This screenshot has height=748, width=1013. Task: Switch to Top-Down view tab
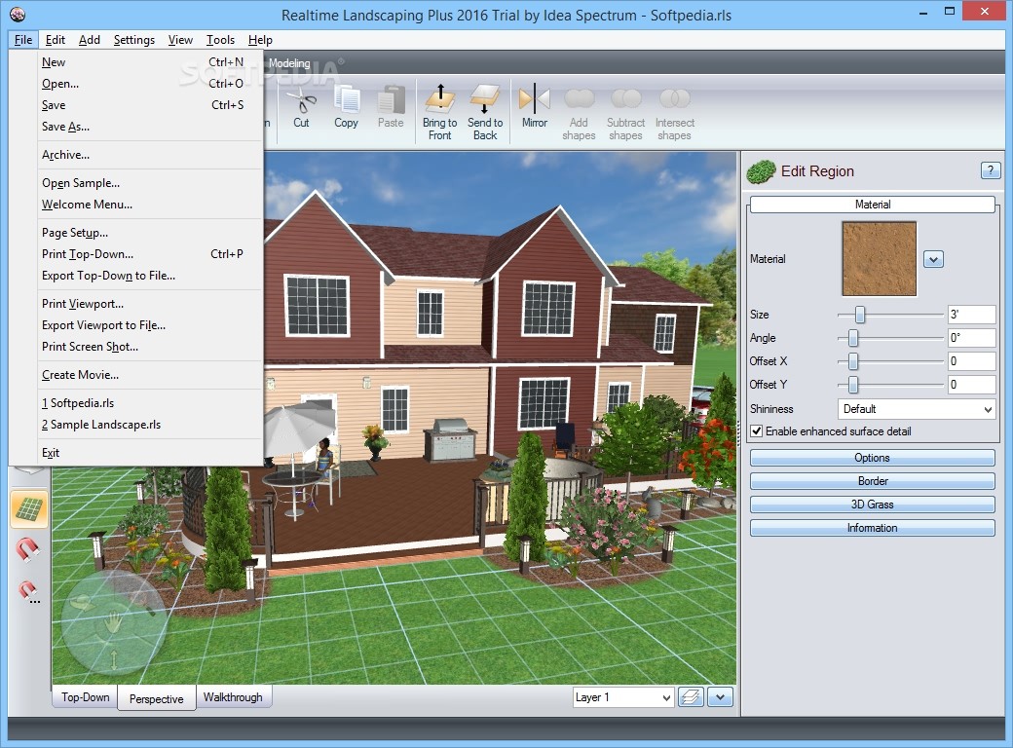86,697
